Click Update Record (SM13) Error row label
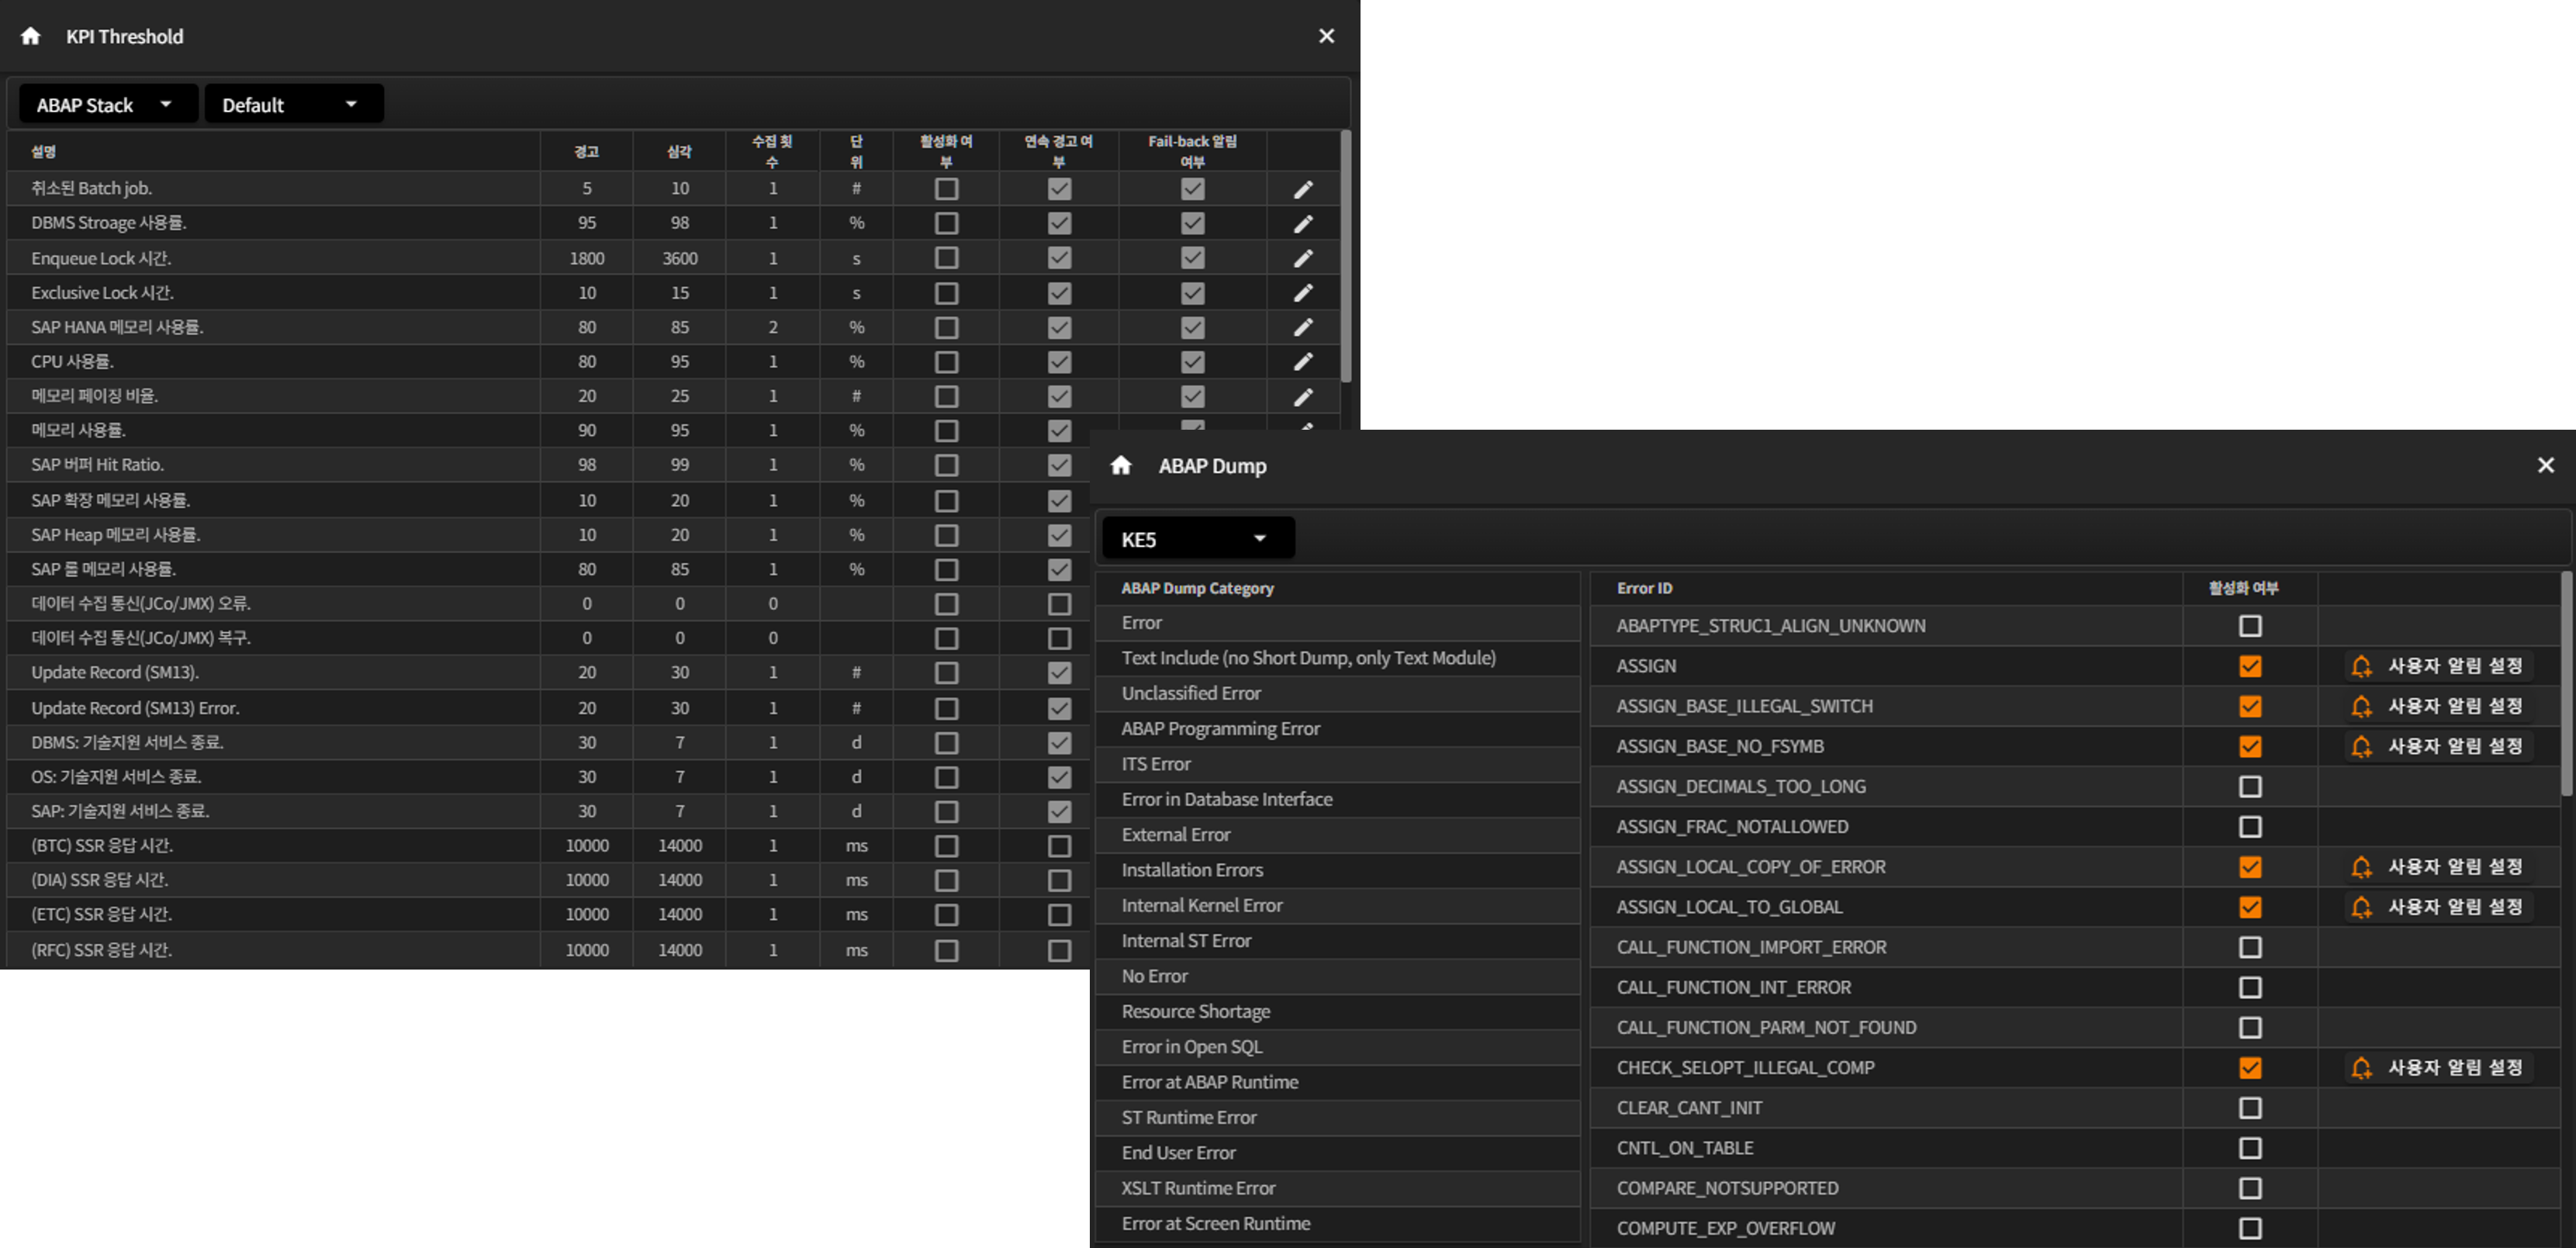This screenshot has width=2576, height=1248. pos(135,708)
